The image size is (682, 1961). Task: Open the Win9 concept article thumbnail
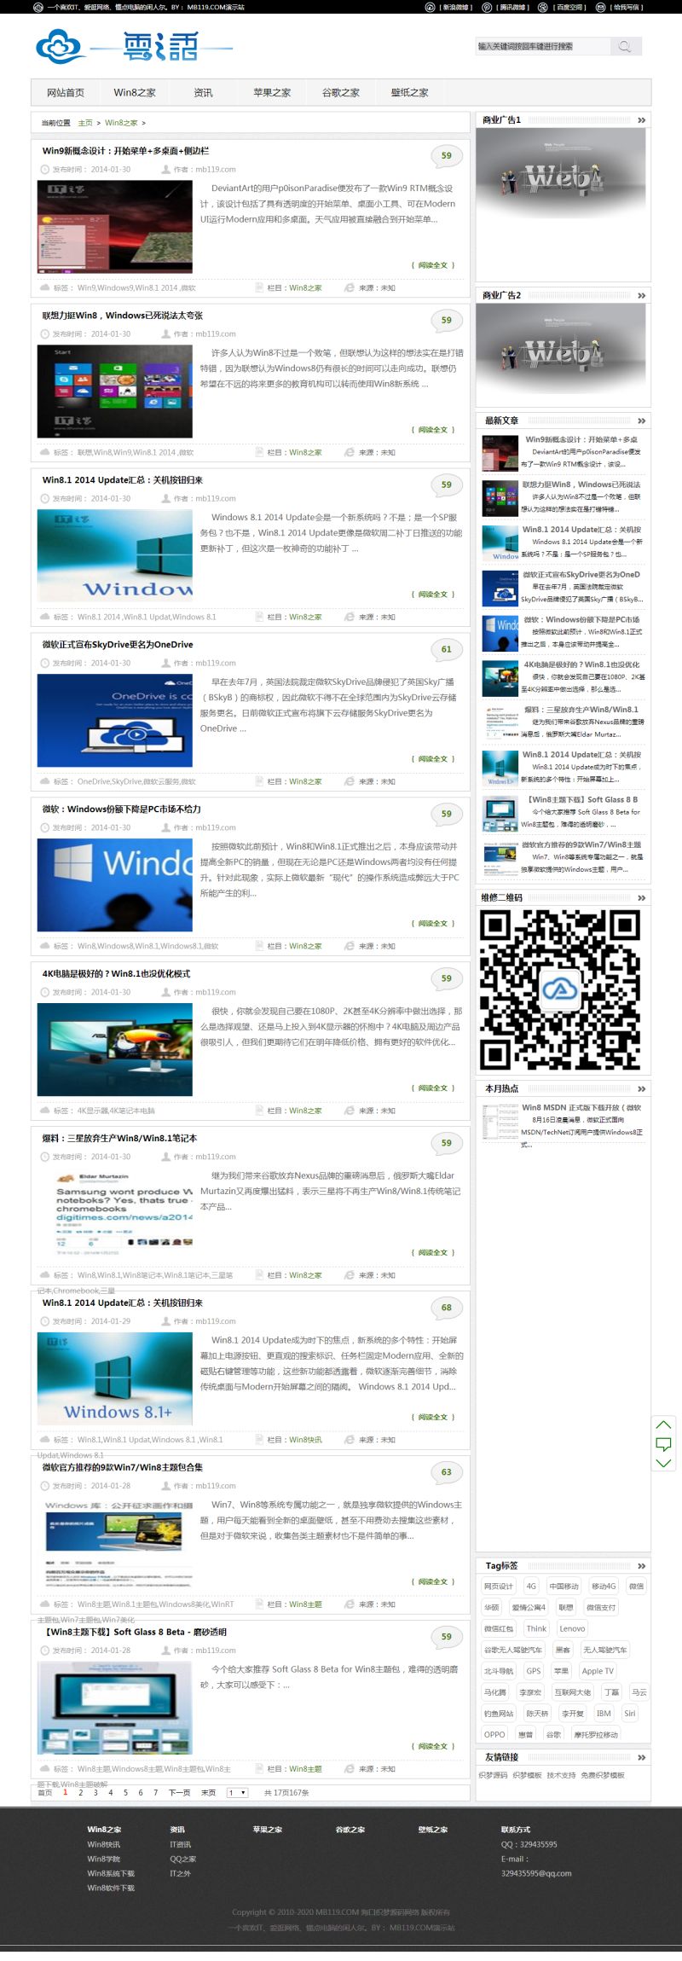point(115,227)
